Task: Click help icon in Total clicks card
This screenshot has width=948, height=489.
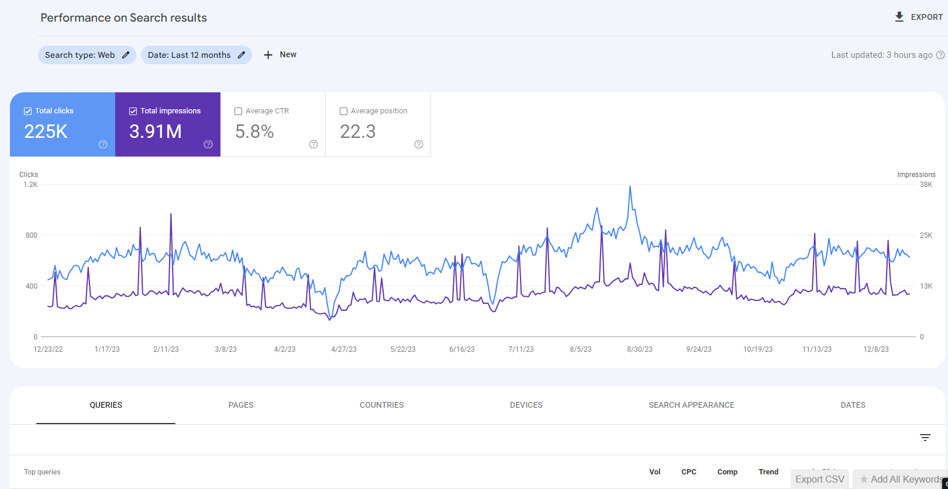Action: pos(103,144)
